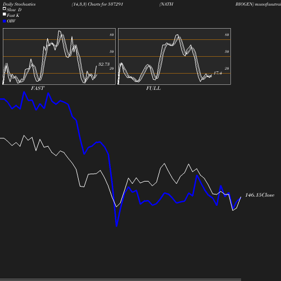The width and height of the screenshot is (281, 281).
Task: Click the 50 axis label in FULL chart
Action: (227, 52)
